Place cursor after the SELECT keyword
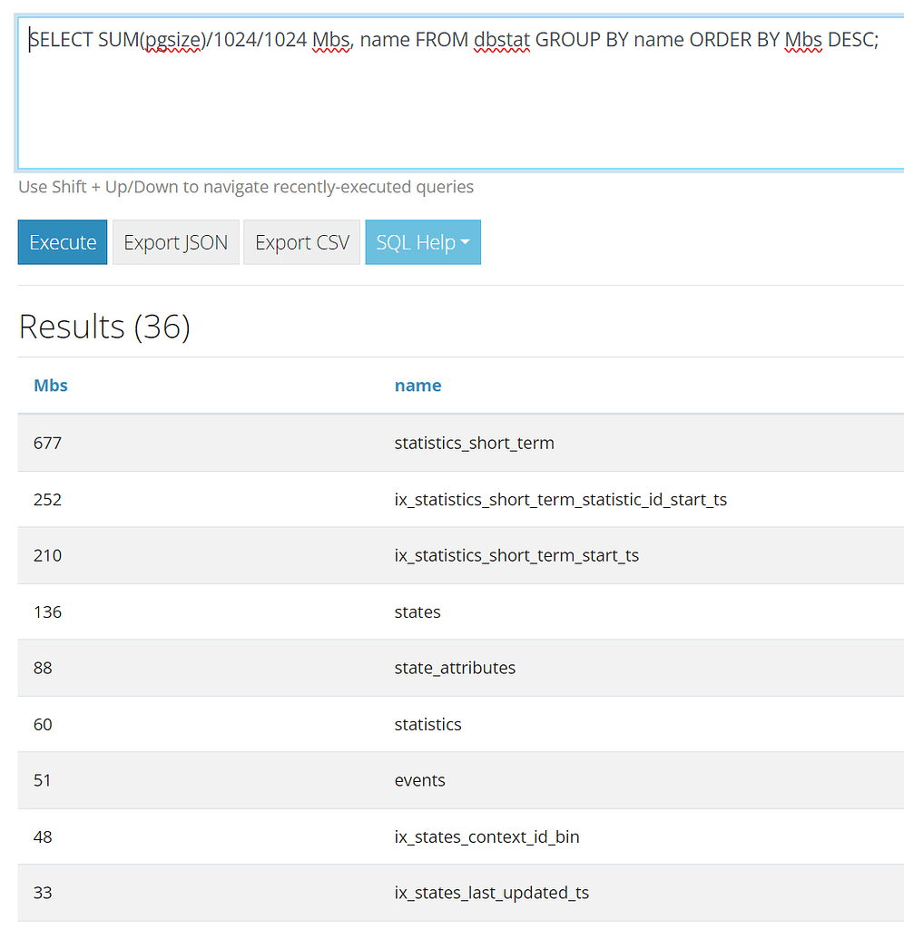This screenshot has height=929, width=904. click(x=92, y=40)
